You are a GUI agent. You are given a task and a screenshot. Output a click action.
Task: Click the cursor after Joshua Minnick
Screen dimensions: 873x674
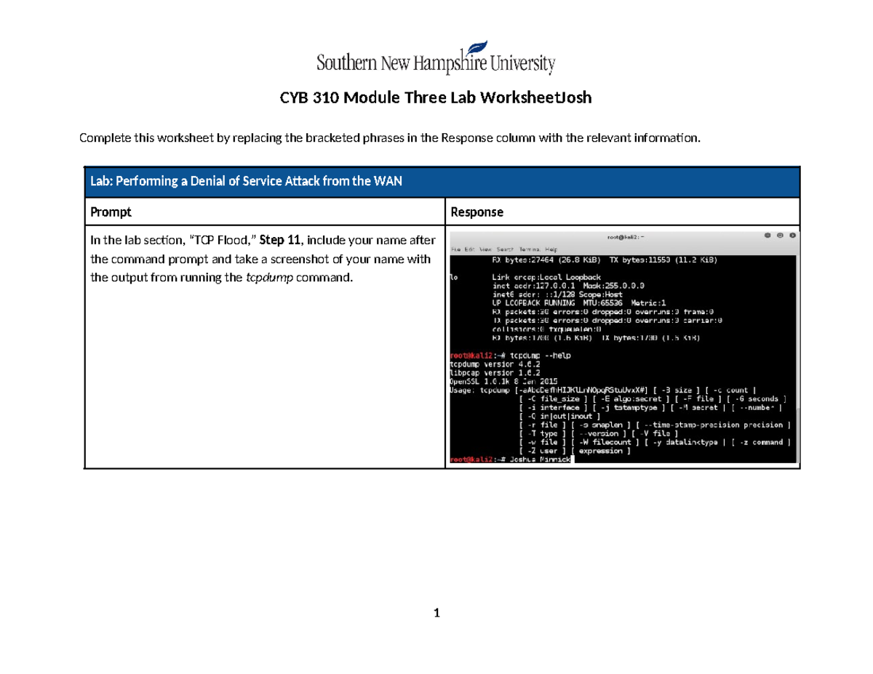pos(573,460)
